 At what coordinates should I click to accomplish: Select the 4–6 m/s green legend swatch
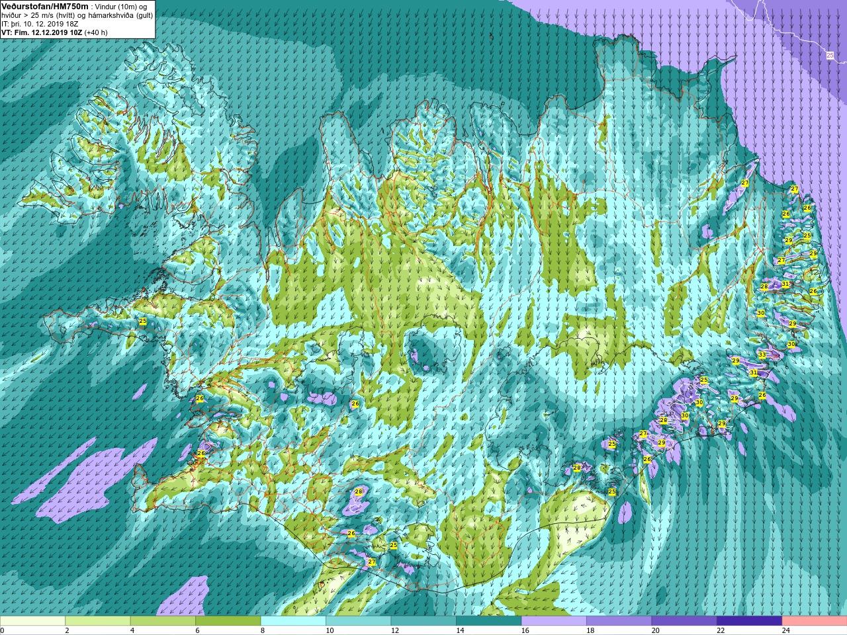click(x=163, y=621)
